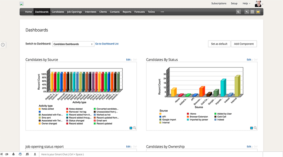Follow the Go to Dashboard List link
Screen dimensions: 283x157
point(107,44)
